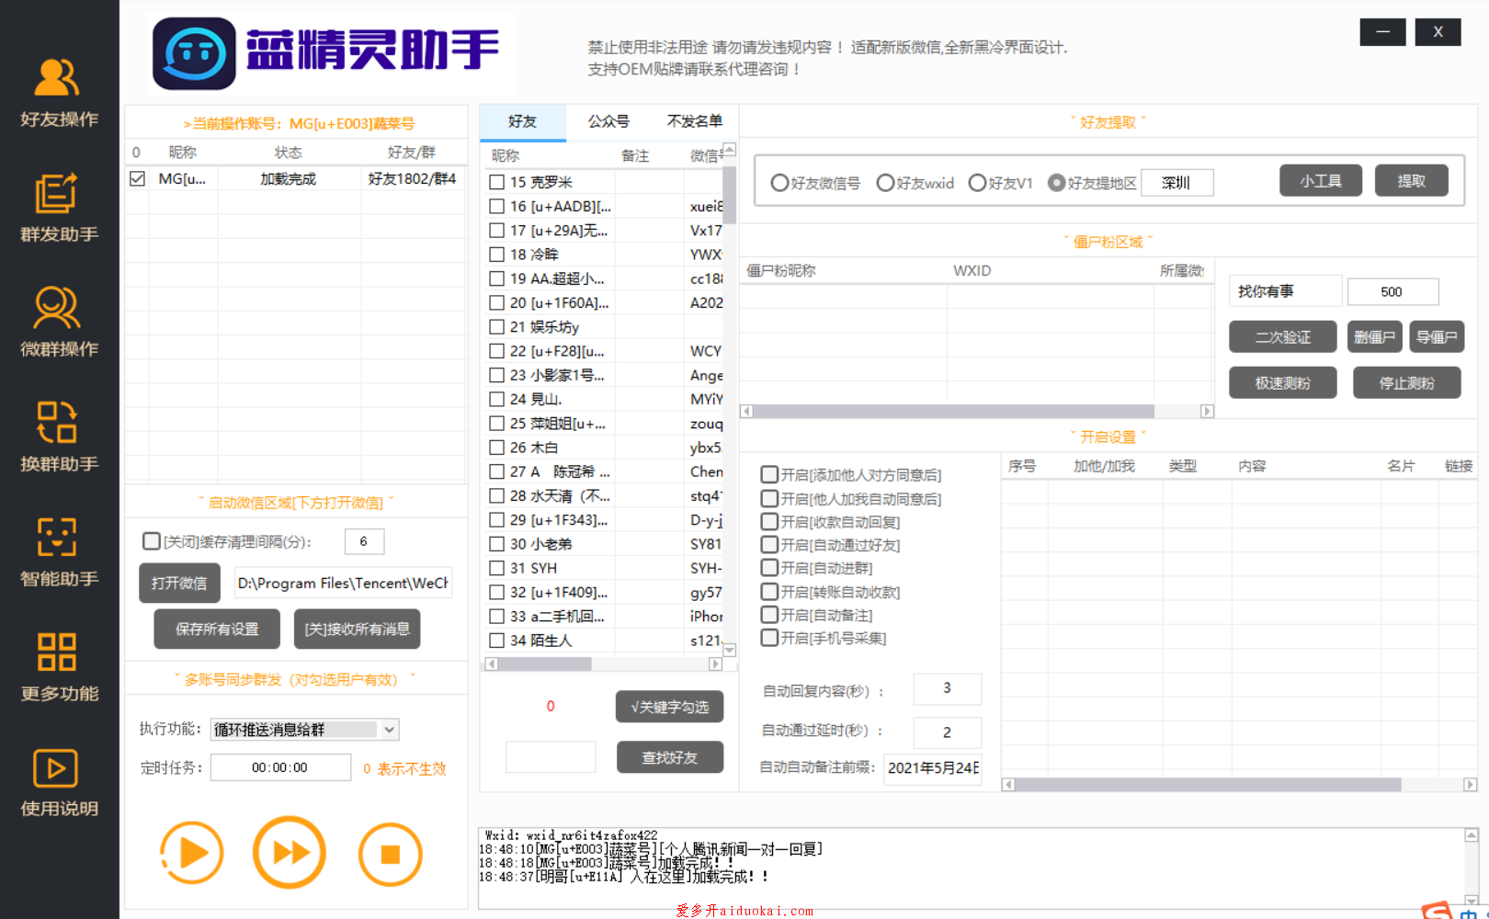Click 小工具 button
Screen dimensions: 1489x919
coord(1320,181)
